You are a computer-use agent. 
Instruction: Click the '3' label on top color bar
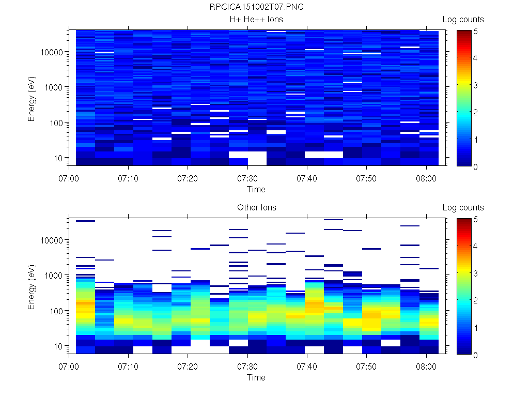tap(475, 85)
